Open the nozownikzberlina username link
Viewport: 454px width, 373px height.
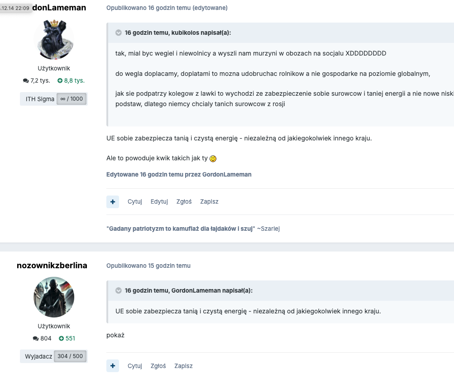(52, 266)
